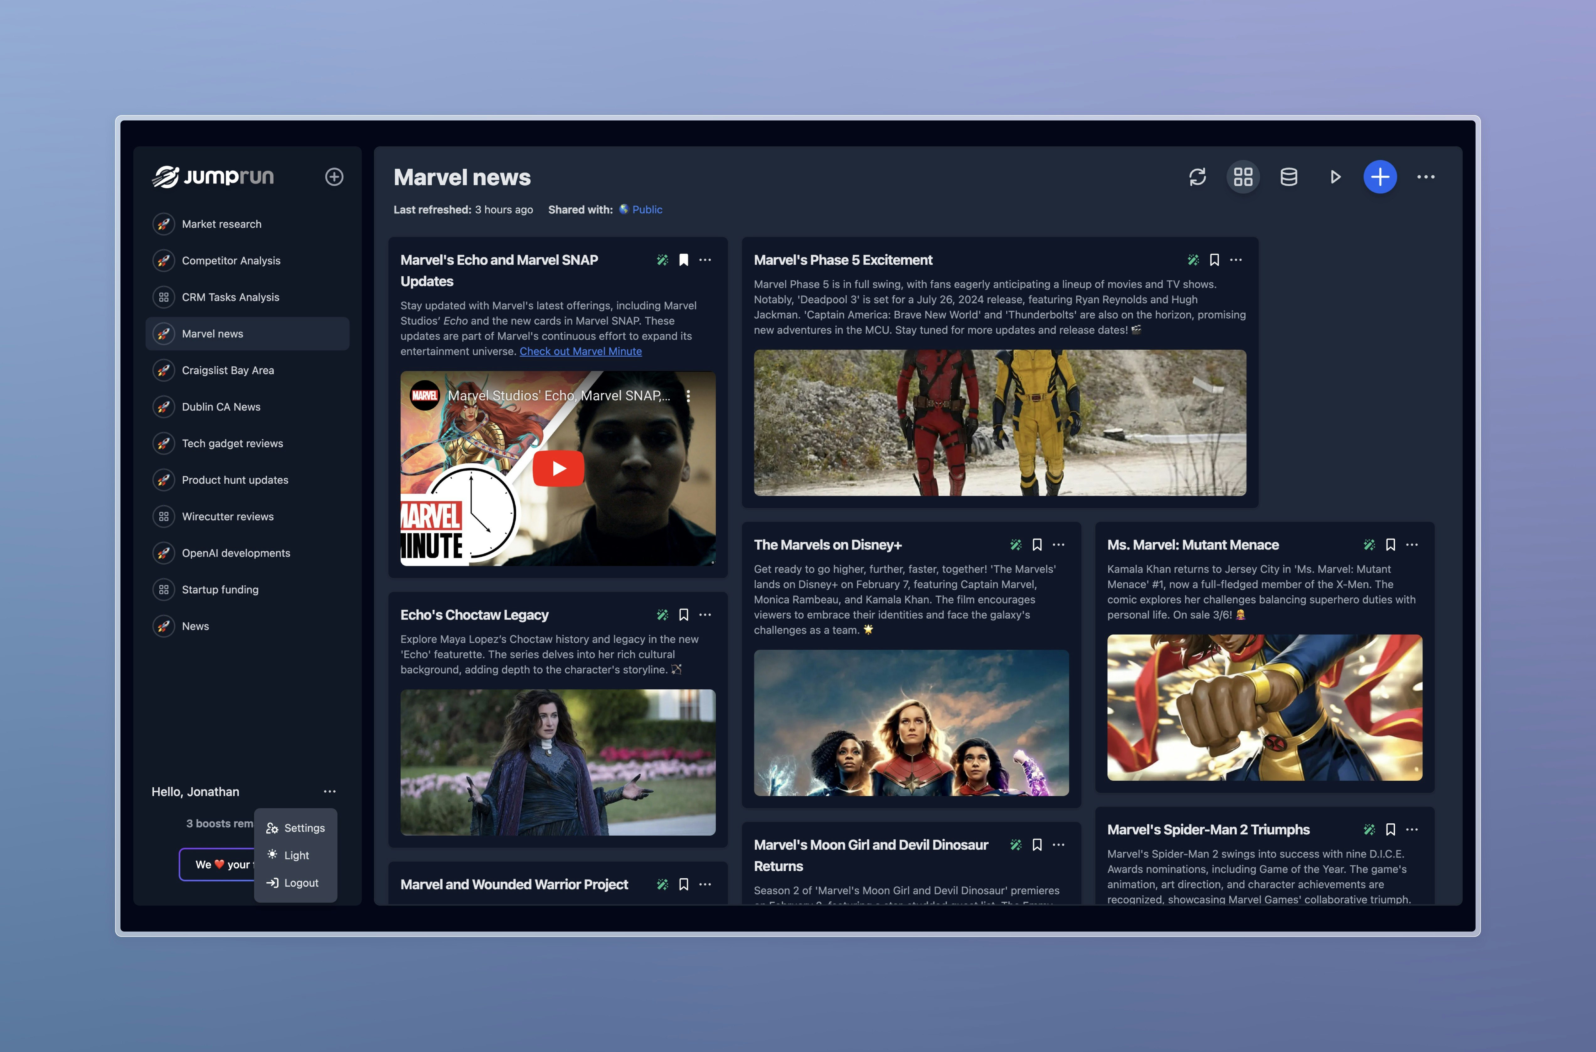
Task: Remove bookmark from Echo and Marvel SNAP card
Action: click(x=684, y=260)
